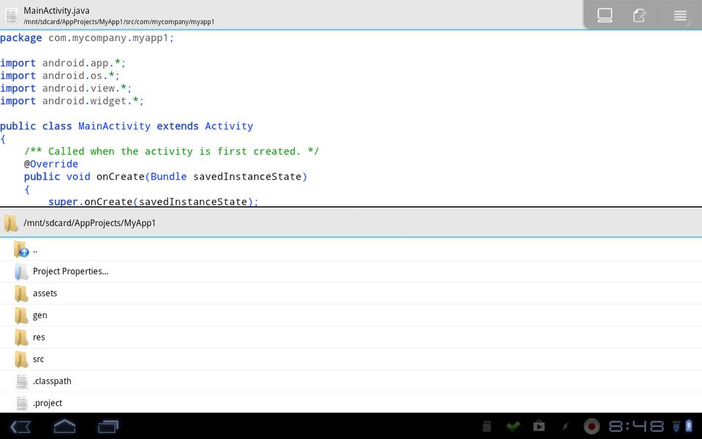Open the .classpath file
Viewport: 702px width, 439px height.
tap(52, 381)
